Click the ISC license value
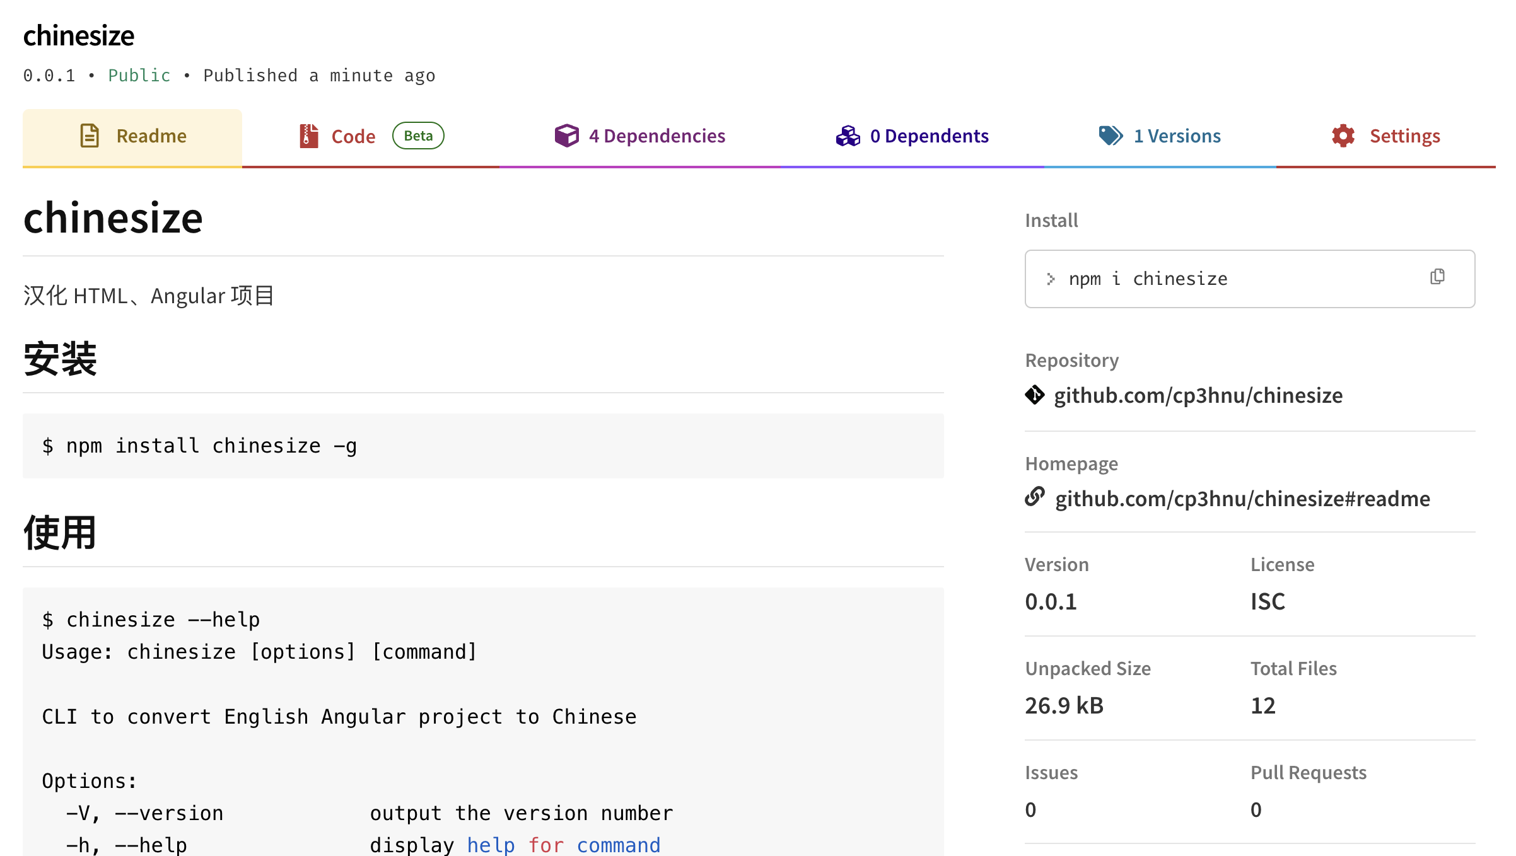This screenshot has height=856, width=1516. pos(1268,601)
